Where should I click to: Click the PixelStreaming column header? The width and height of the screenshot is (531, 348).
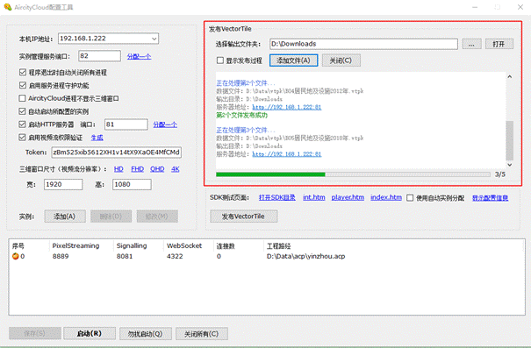click(75, 245)
